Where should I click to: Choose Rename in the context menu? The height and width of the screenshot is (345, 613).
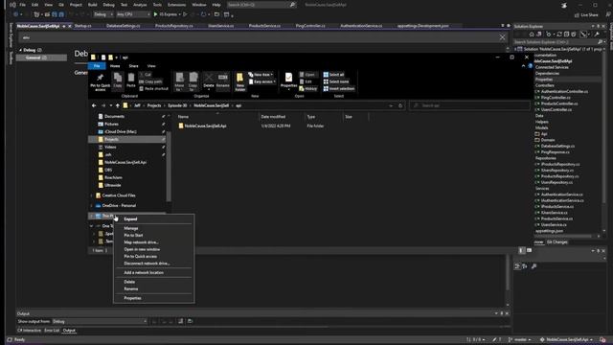(153, 289)
